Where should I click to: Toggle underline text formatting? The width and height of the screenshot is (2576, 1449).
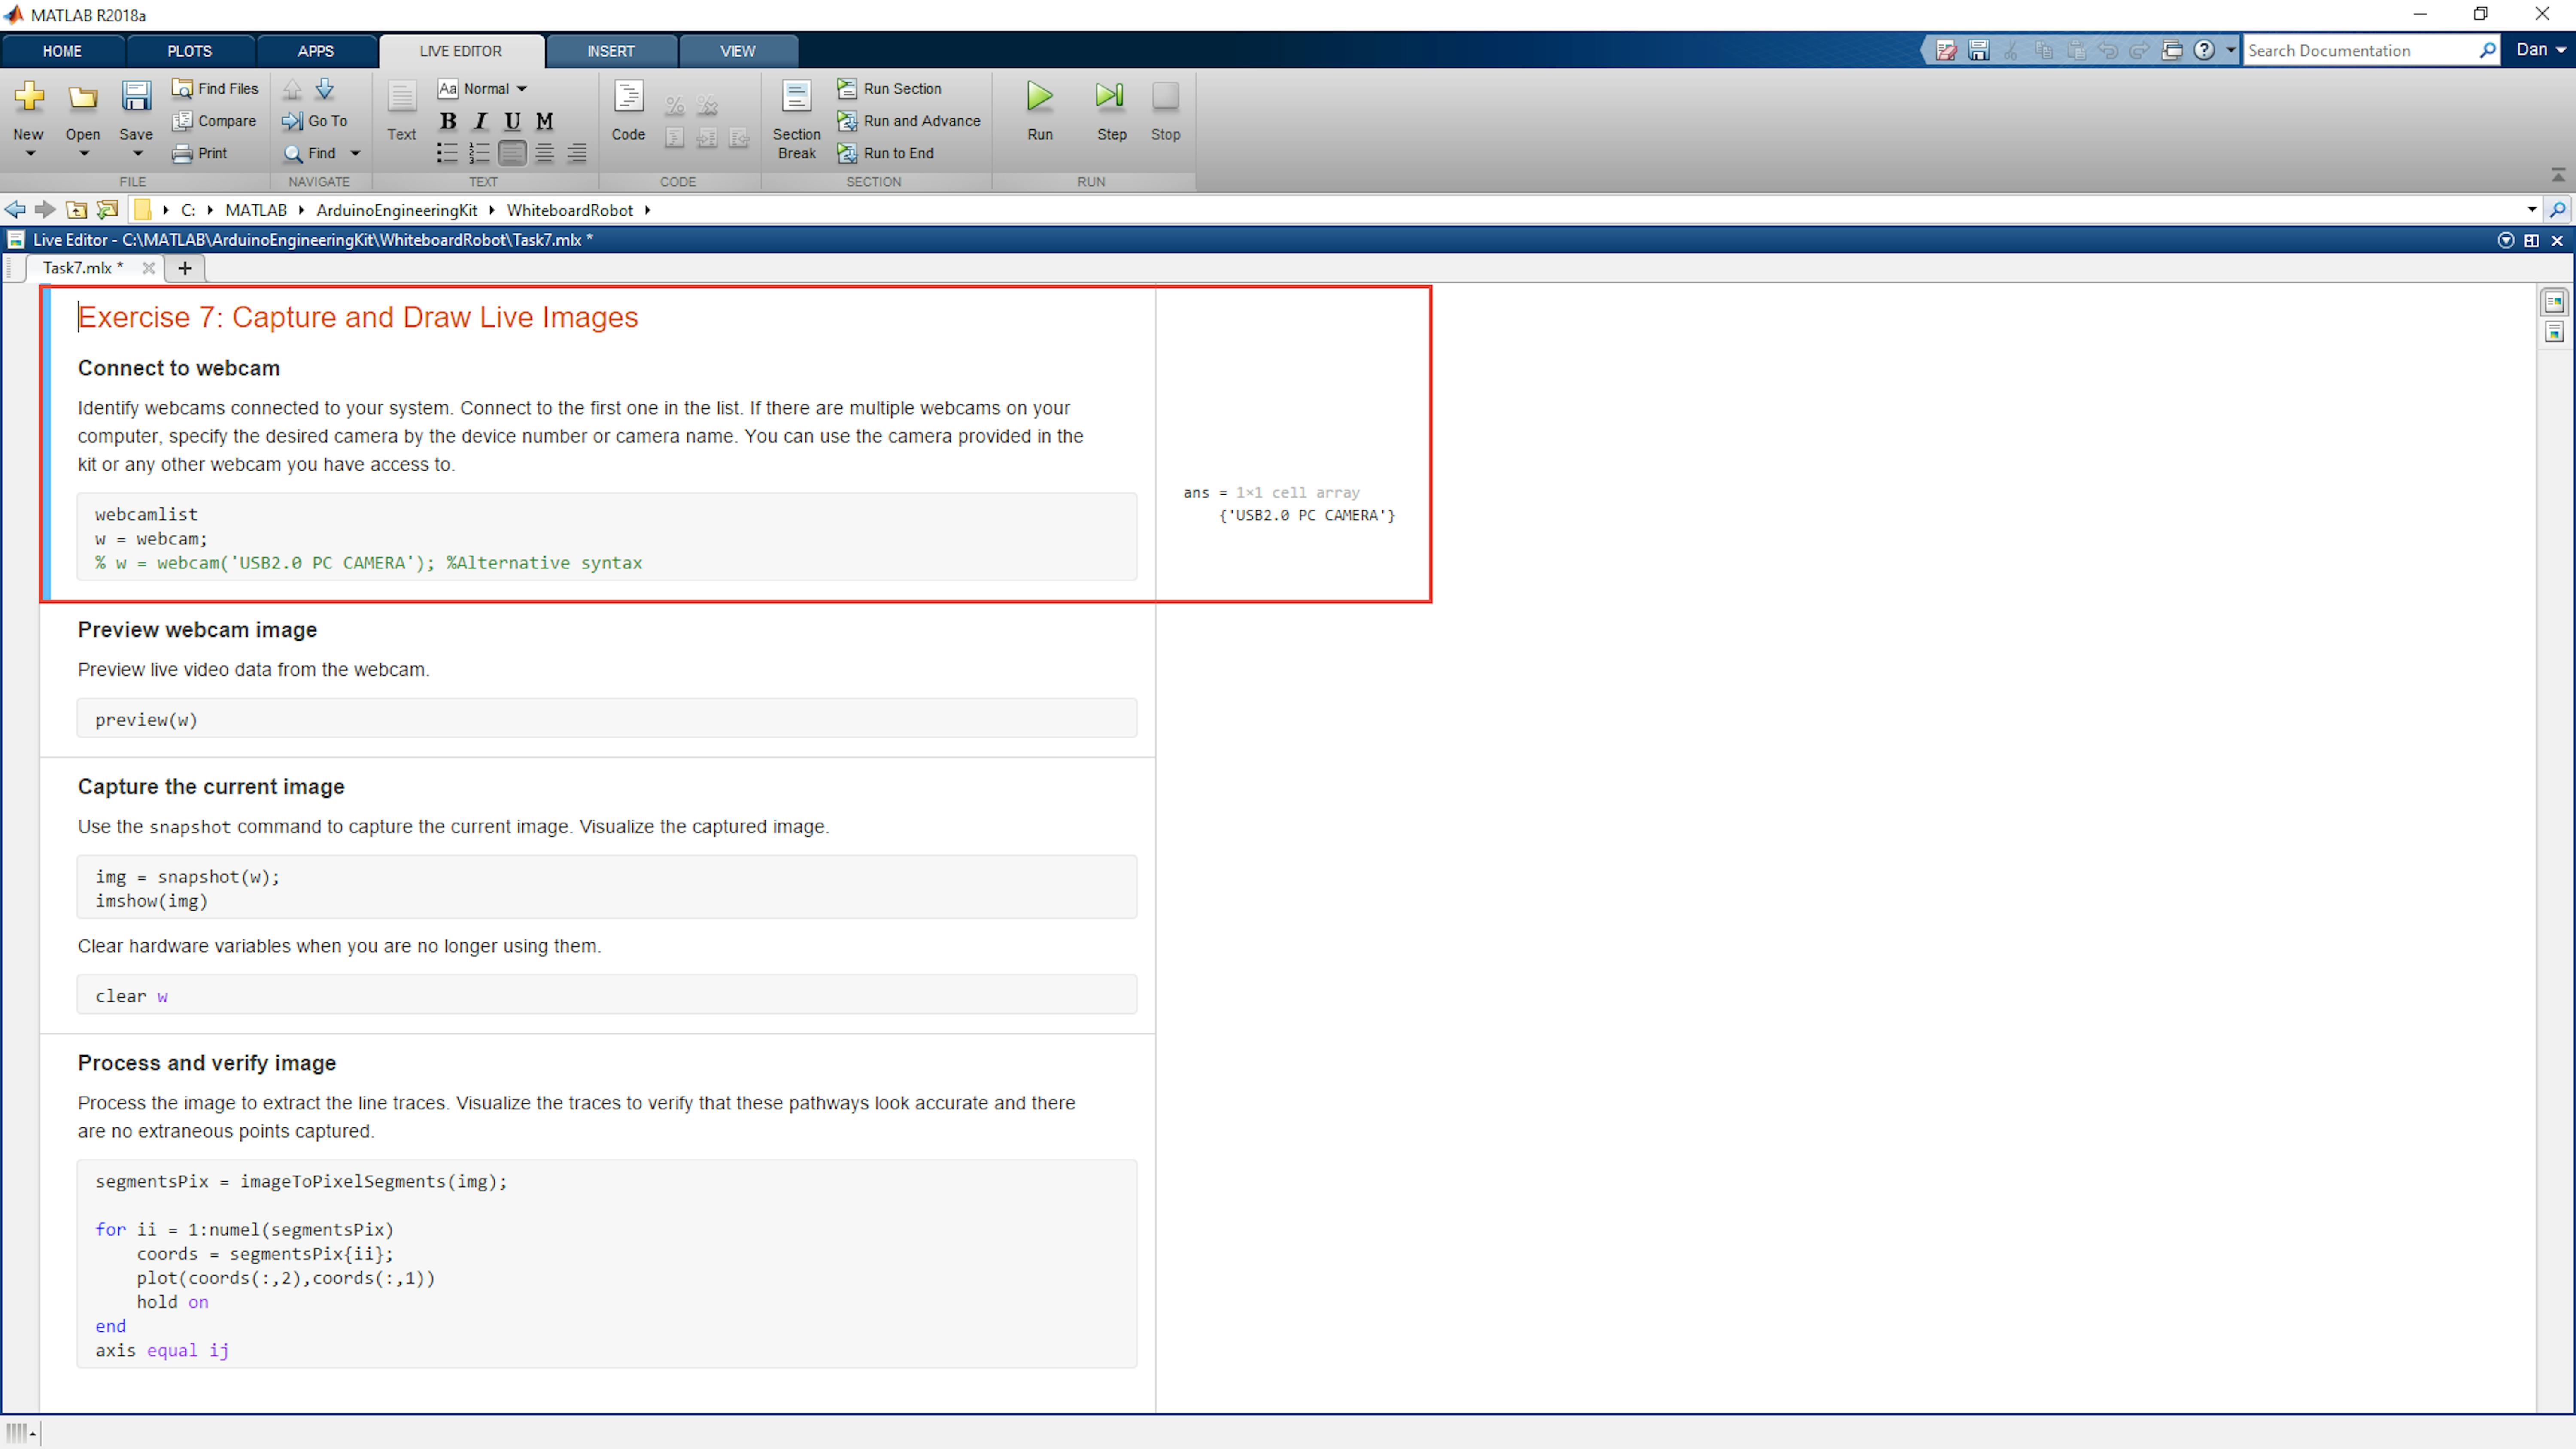click(512, 121)
